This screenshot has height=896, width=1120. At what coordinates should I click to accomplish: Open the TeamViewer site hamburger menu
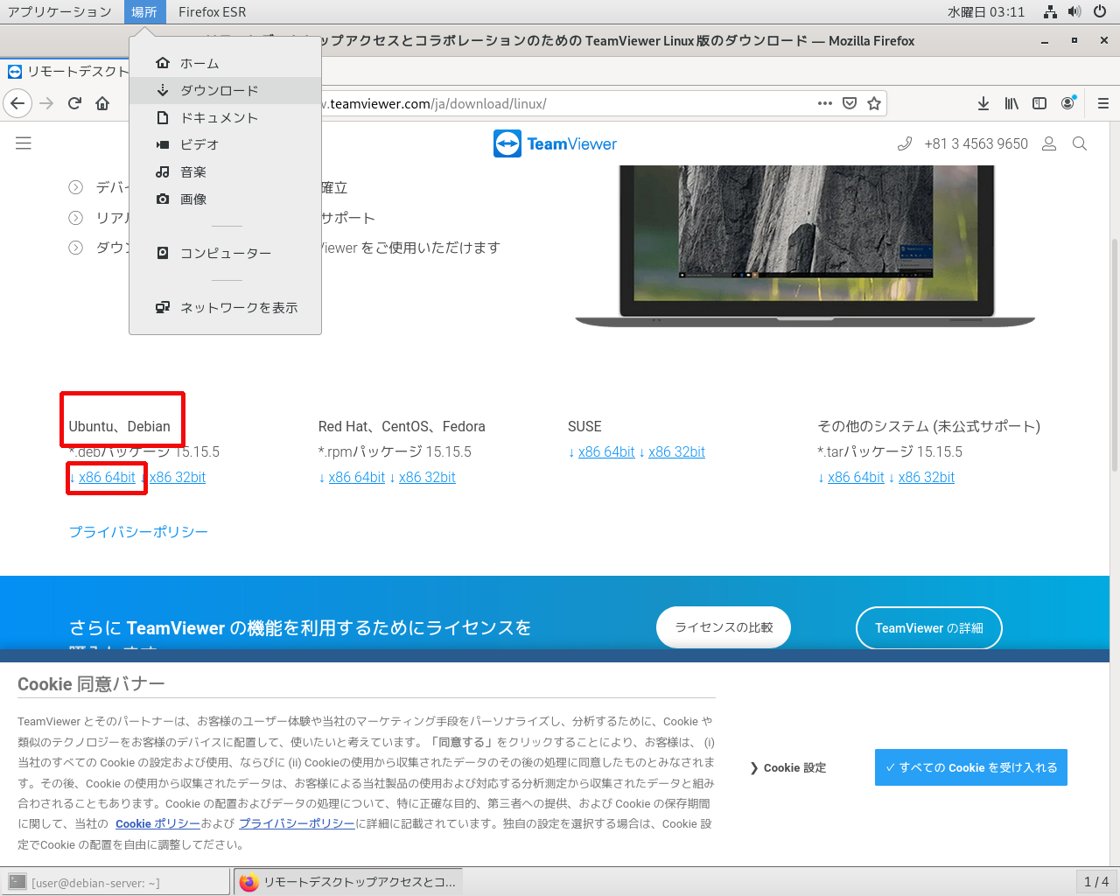coord(24,143)
